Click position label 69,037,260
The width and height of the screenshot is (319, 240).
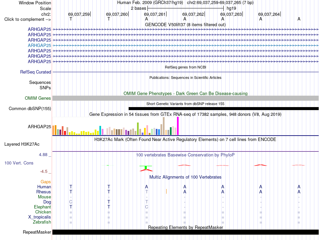117,14
